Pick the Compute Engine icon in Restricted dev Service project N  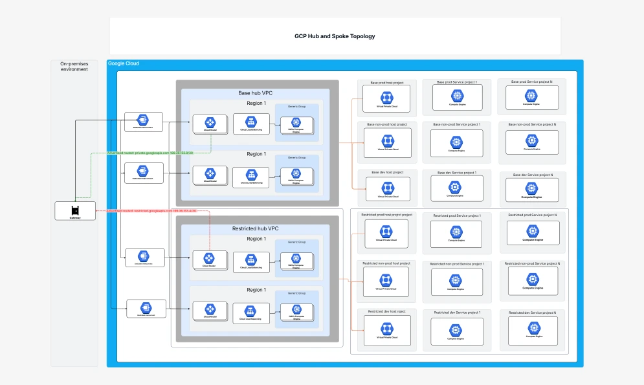(534, 328)
